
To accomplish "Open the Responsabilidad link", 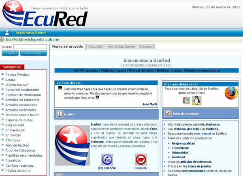I will [x=183, y=143].
